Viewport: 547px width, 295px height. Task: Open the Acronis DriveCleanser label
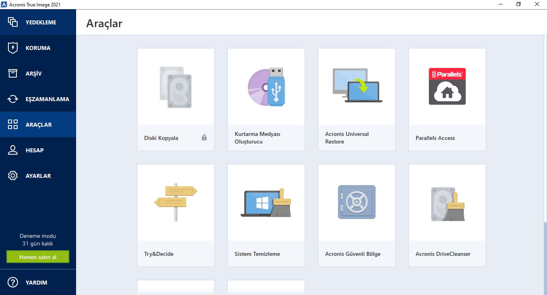443,254
